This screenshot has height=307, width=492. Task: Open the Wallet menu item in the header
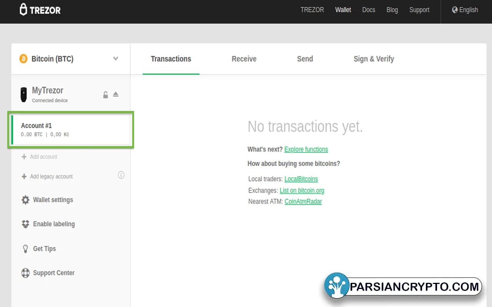coord(343,10)
